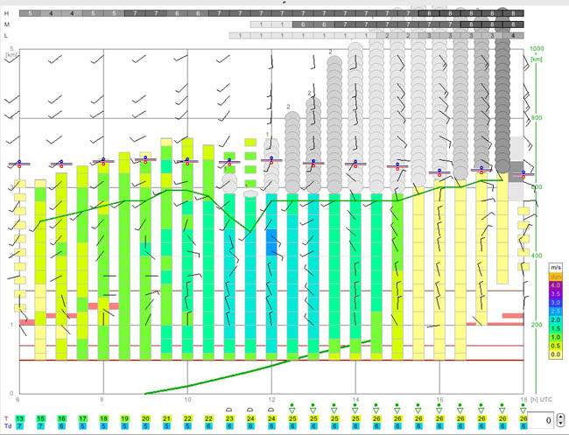
Task: Click the last rain shower symbol on the right
Action: coord(523,408)
